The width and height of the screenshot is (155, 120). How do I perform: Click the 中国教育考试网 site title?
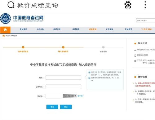pos(28,18)
